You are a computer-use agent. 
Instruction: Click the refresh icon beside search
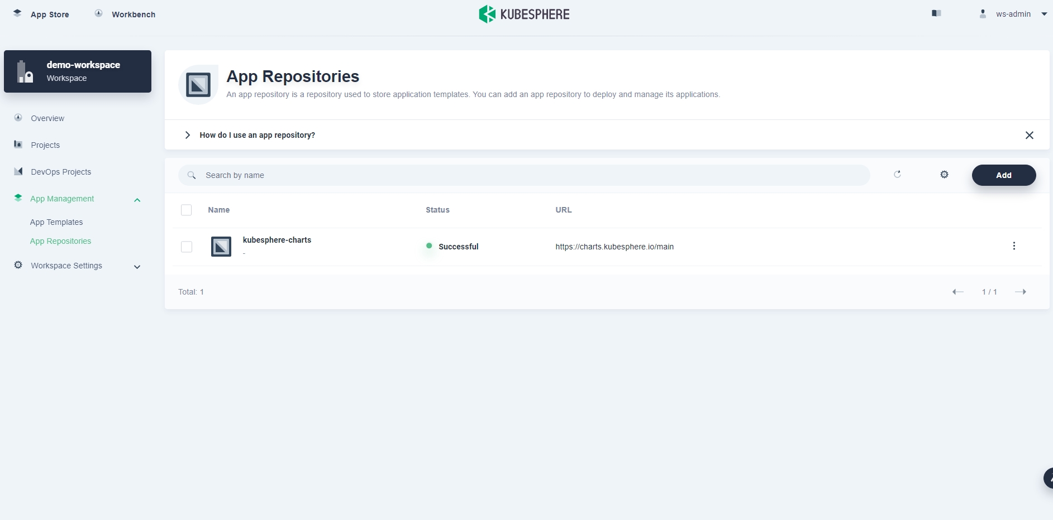point(897,175)
